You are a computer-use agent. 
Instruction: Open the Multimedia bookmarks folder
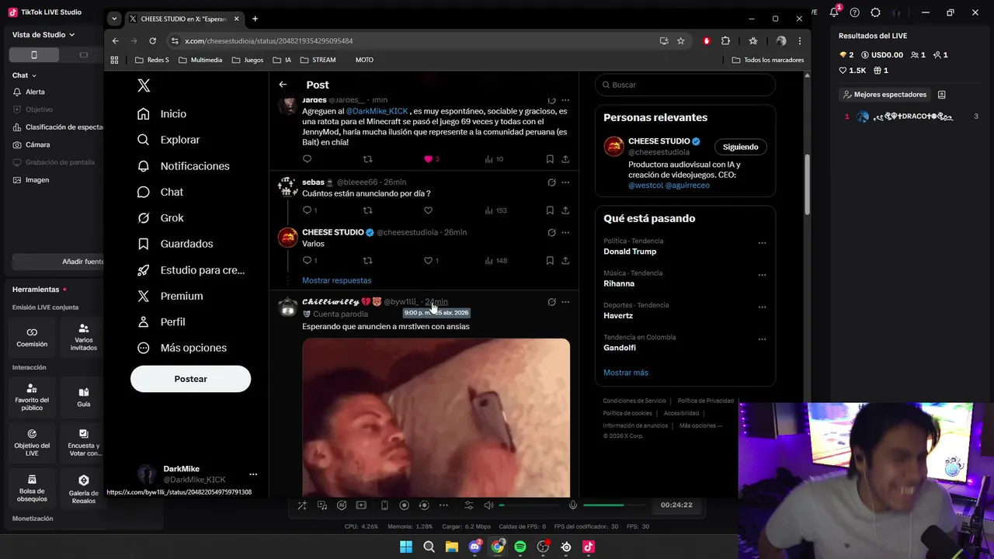tap(200, 60)
